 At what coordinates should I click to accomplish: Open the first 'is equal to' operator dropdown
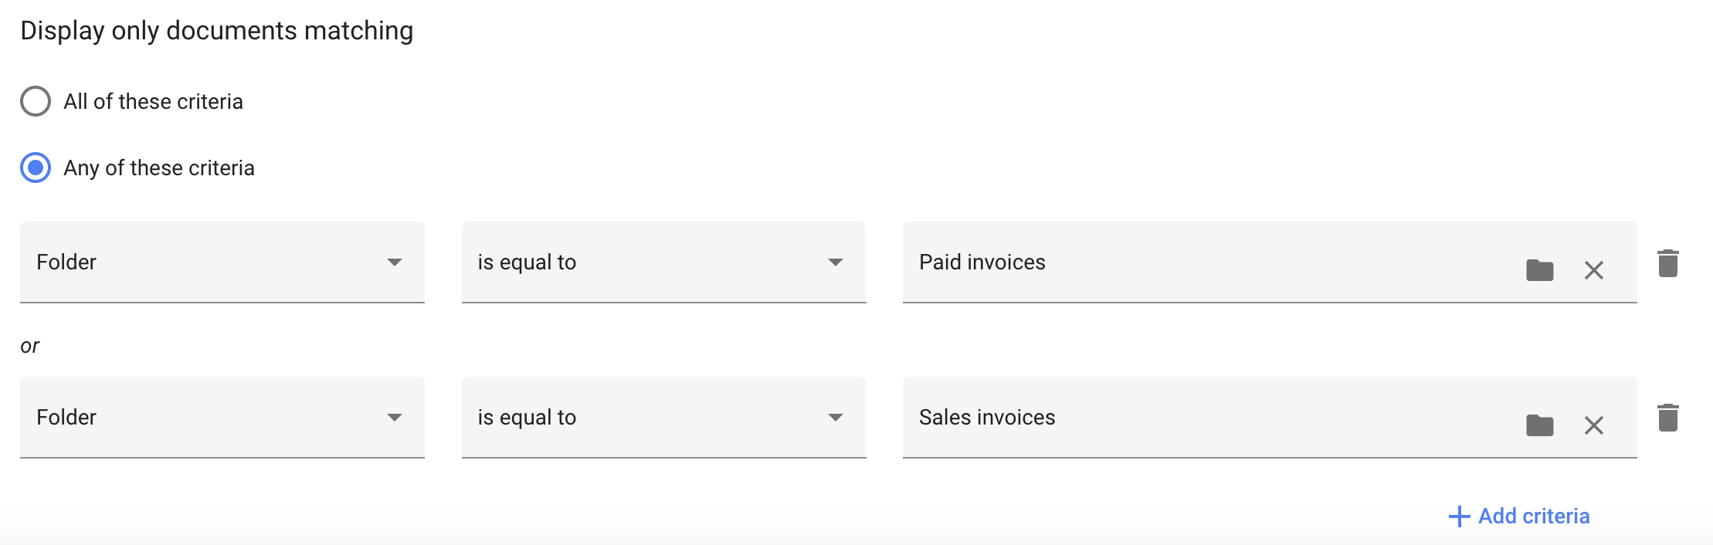[663, 262]
